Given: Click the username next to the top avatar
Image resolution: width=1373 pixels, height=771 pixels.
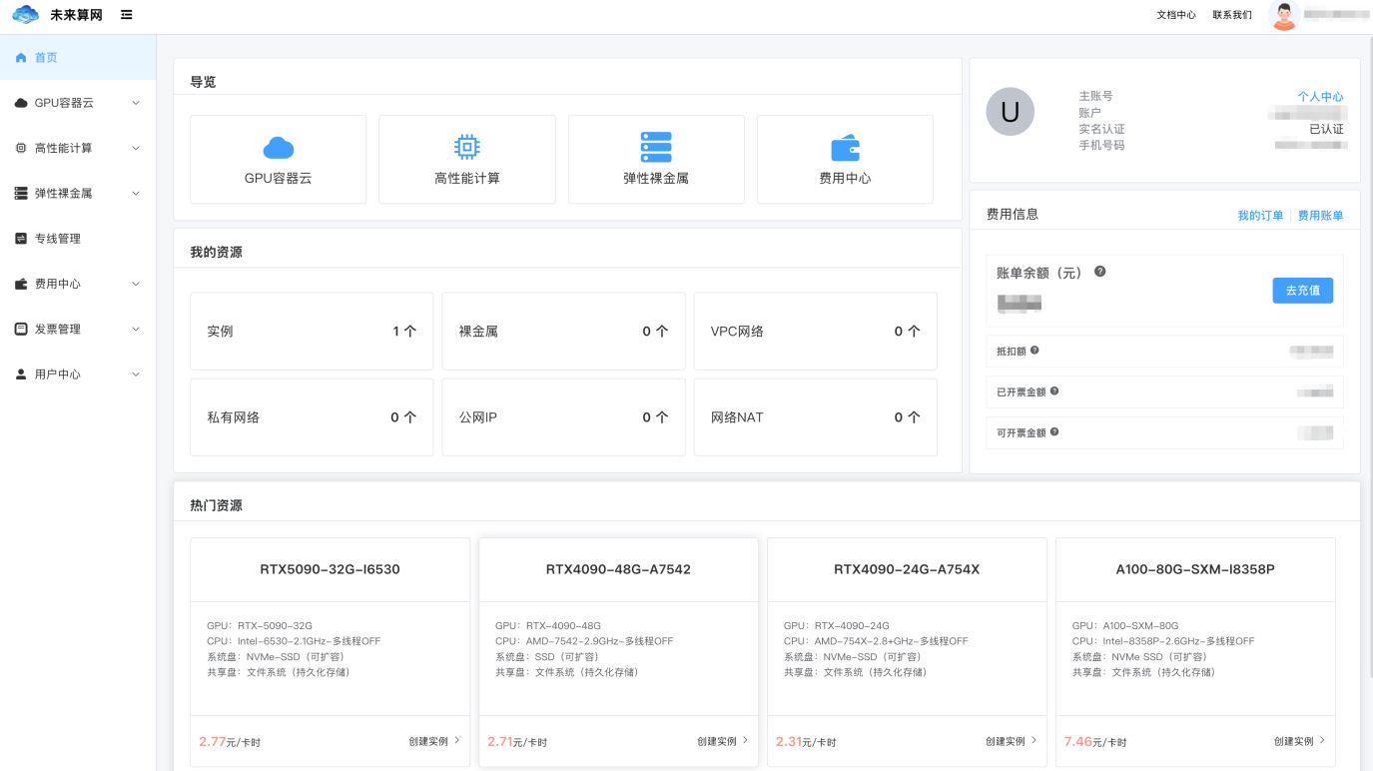Looking at the screenshot, I should pyautogui.click(x=1335, y=15).
